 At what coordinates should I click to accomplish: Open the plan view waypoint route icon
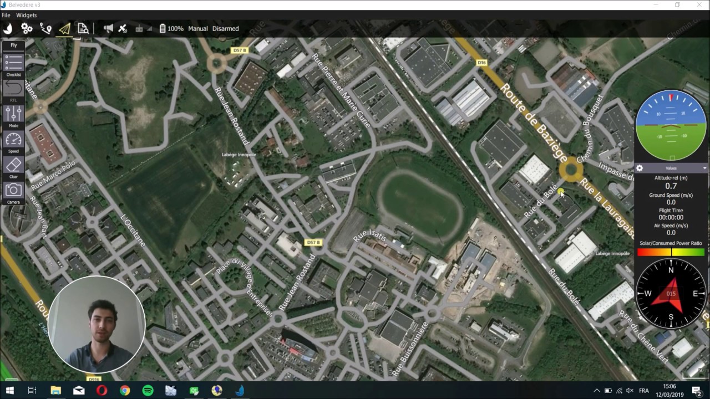tap(45, 28)
